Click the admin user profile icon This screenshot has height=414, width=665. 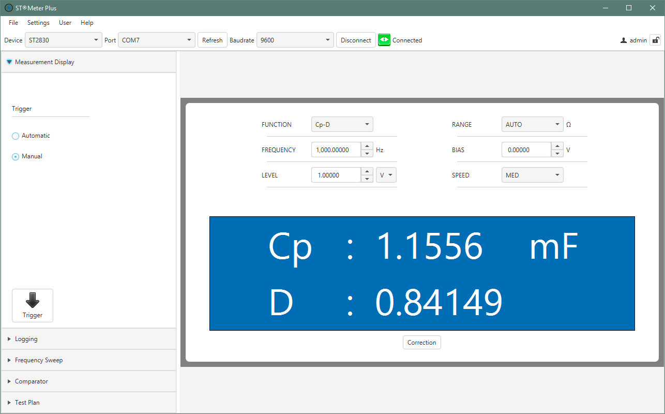point(624,40)
